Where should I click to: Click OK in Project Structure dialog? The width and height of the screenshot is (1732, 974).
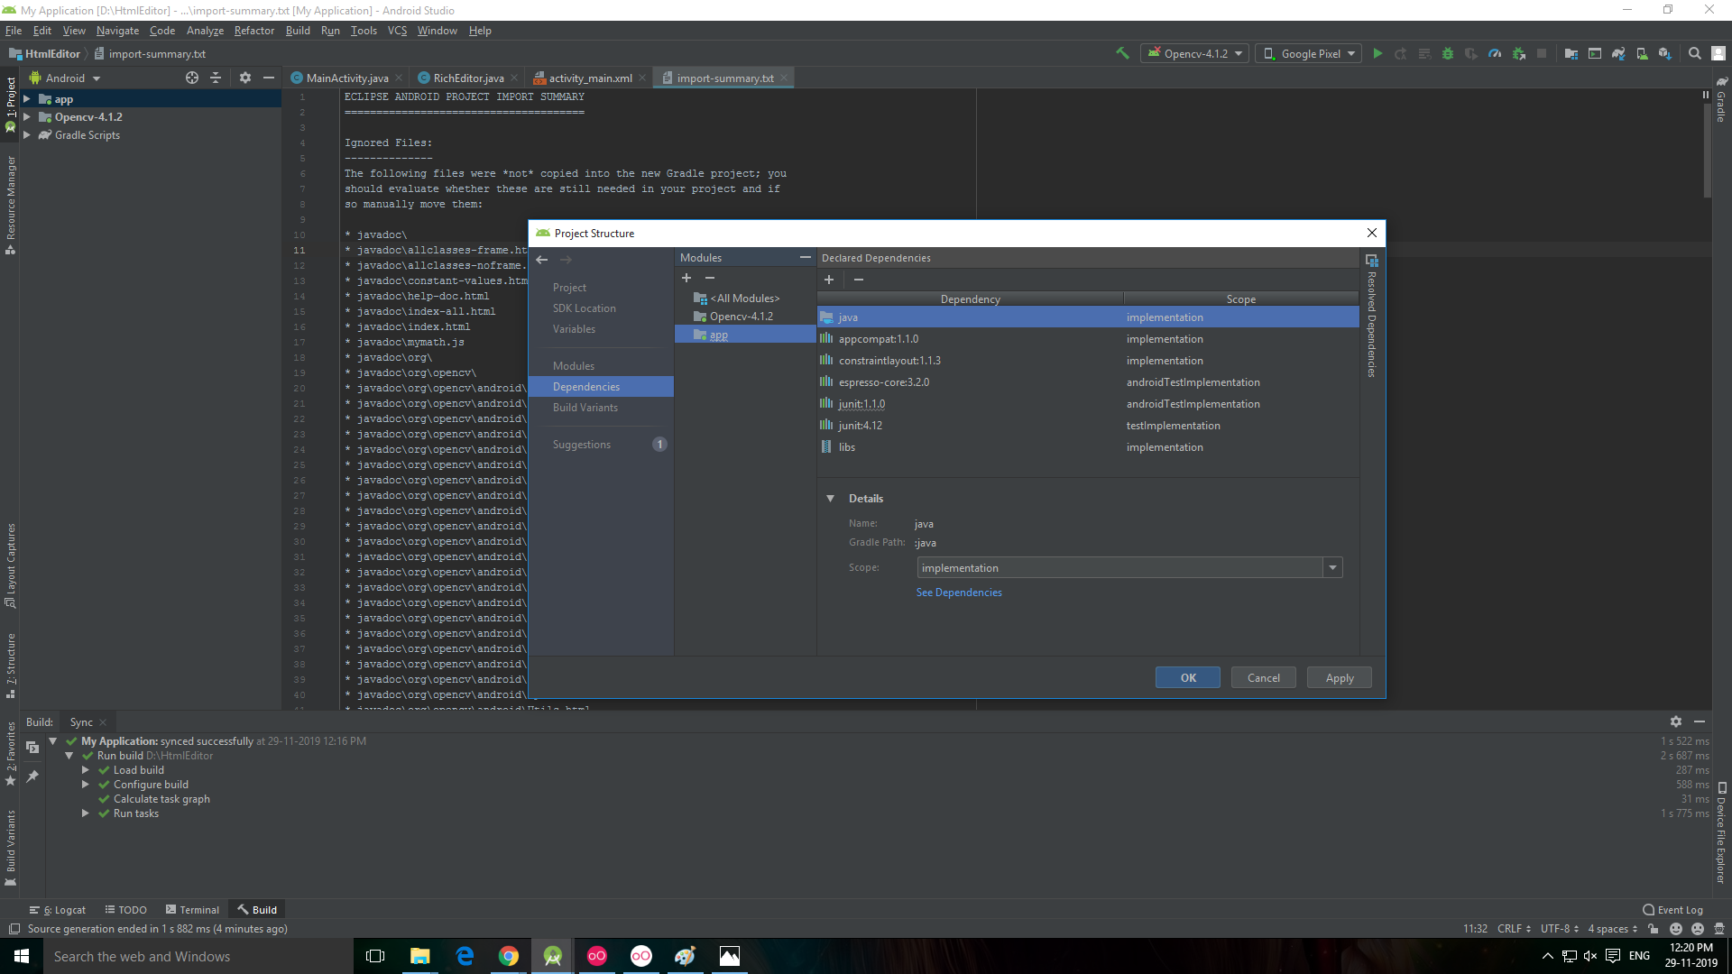[1188, 677]
